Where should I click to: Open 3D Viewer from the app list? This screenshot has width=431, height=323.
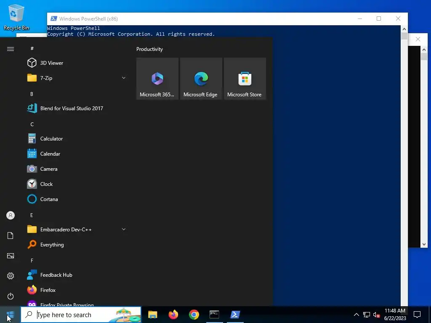[77, 63]
